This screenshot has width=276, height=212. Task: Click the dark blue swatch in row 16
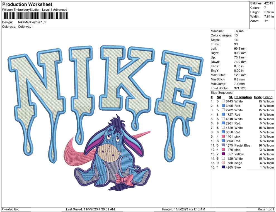click(223, 167)
